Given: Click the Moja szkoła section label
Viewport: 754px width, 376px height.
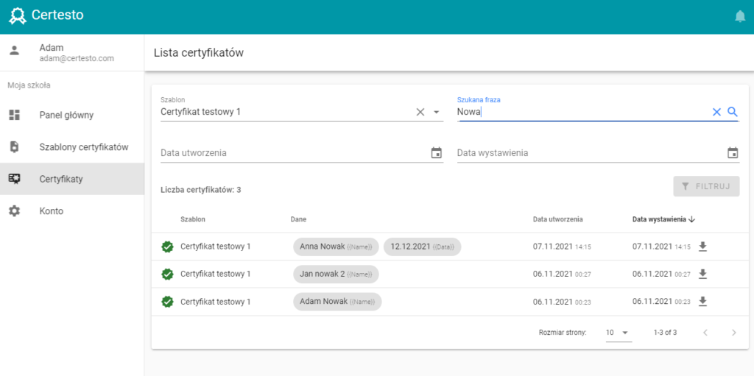Looking at the screenshot, I should 29,85.
